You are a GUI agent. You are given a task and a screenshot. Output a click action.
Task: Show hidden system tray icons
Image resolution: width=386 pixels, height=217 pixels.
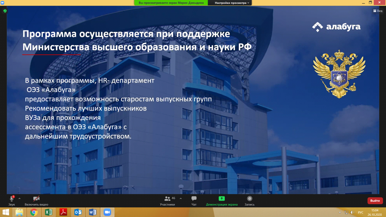click(x=340, y=212)
